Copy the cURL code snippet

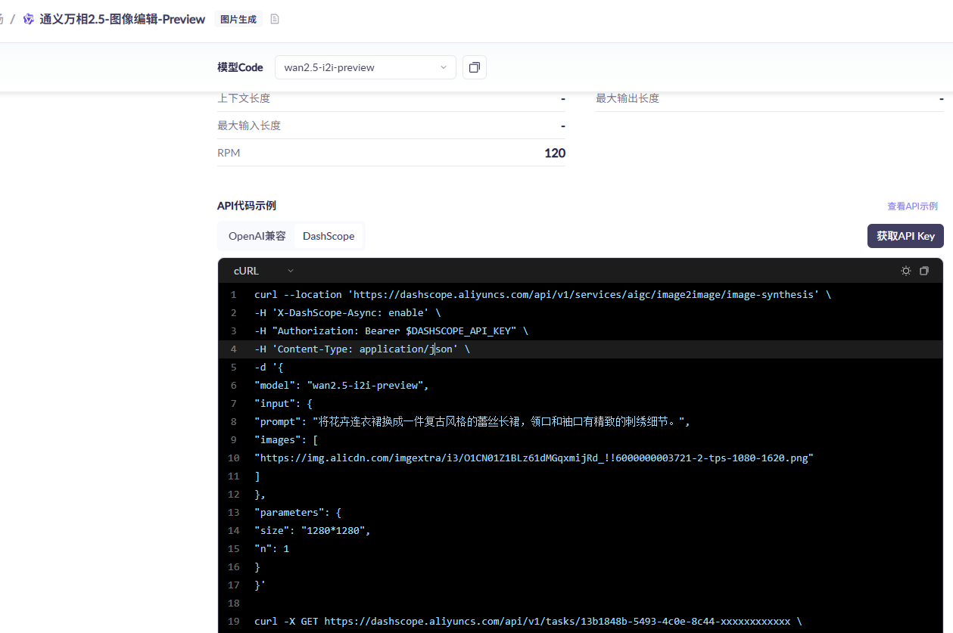[924, 271]
